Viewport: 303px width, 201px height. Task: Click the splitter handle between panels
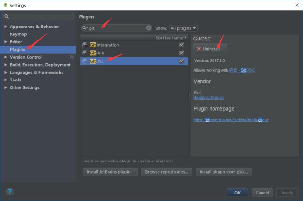(x=189, y=96)
